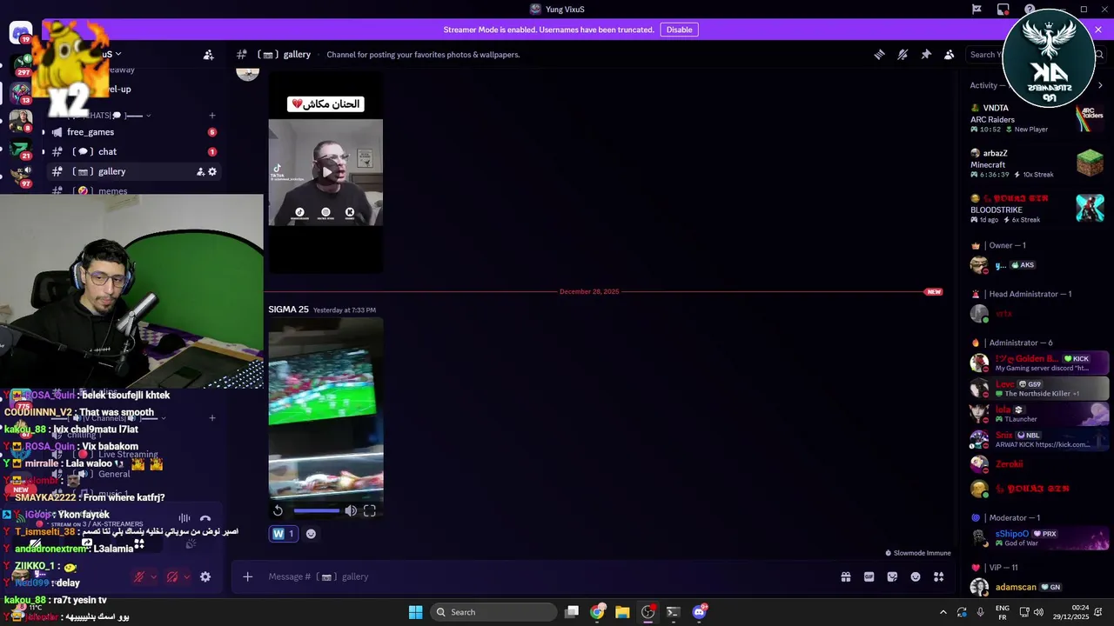Viewport: 1114px width, 626px height.
Task: Open the Threads icon in channel header
Action: point(879,54)
